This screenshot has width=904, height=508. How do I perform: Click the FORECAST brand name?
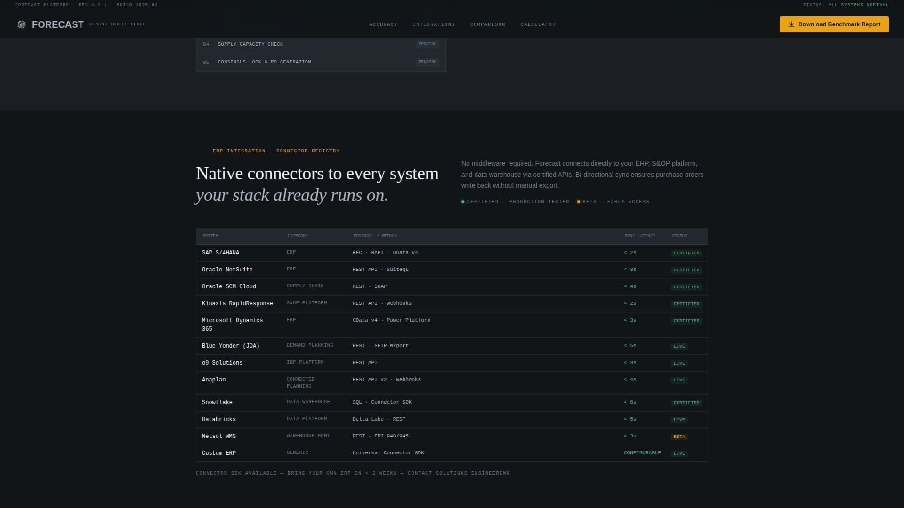click(x=58, y=24)
